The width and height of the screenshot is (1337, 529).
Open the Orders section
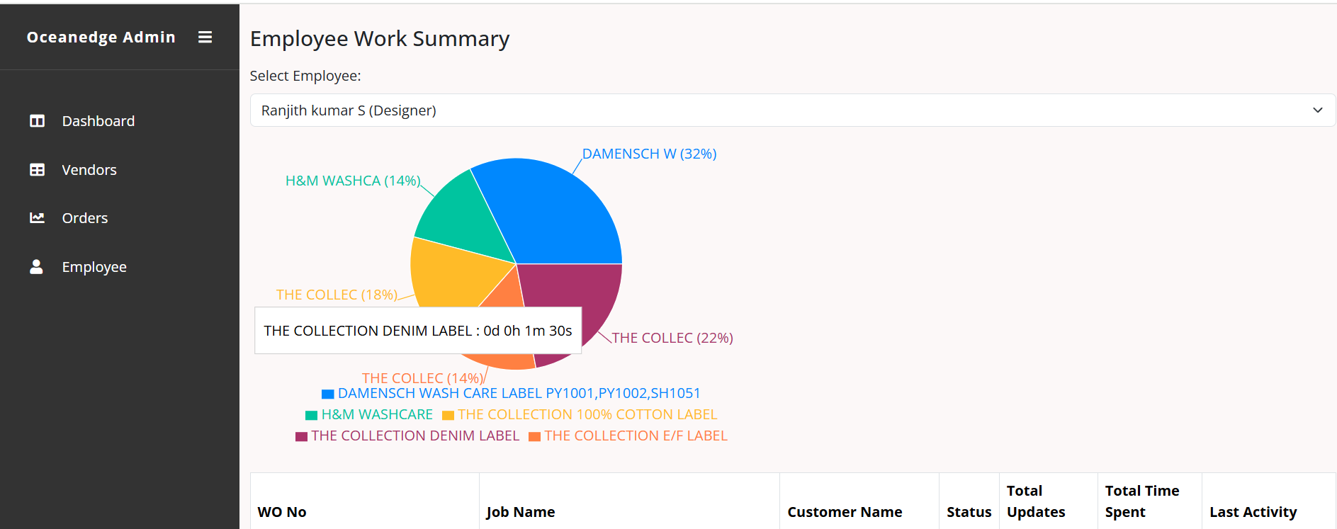85,218
